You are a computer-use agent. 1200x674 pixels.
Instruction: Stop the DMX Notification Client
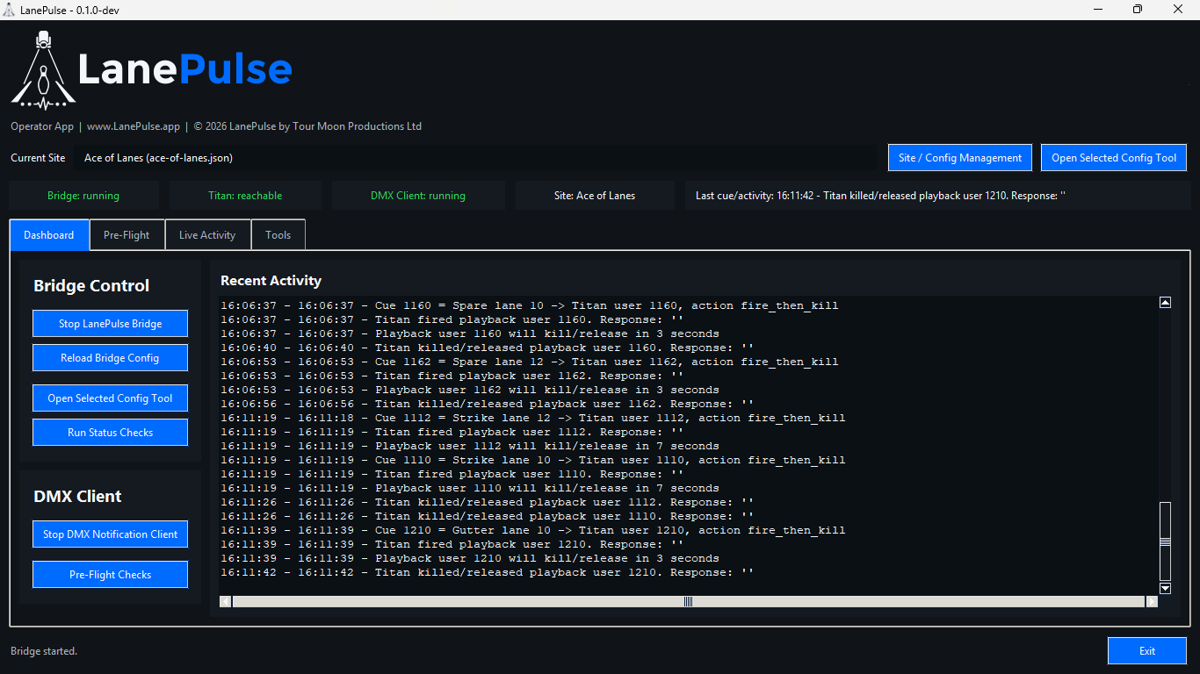click(x=111, y=534)
